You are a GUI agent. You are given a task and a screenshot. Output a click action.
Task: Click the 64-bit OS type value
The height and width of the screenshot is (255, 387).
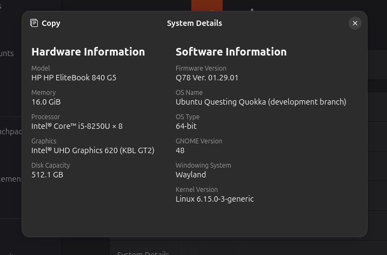pos(186,126)
